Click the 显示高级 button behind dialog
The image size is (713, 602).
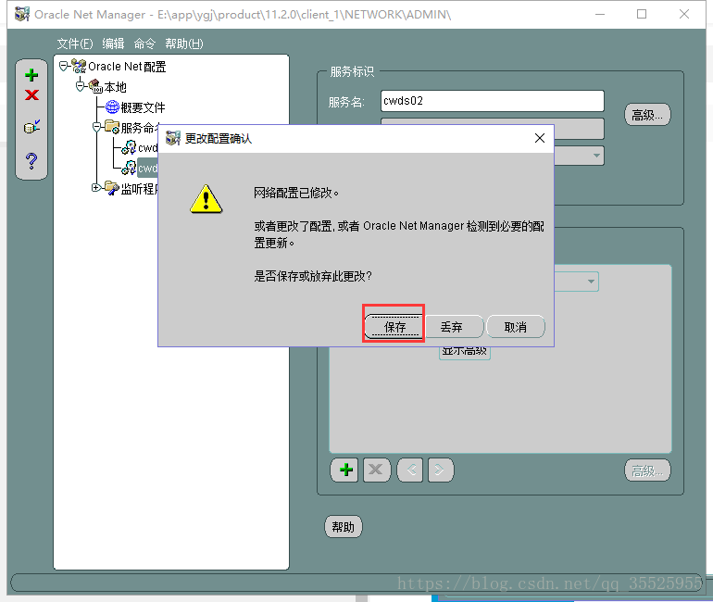[464, 353]
